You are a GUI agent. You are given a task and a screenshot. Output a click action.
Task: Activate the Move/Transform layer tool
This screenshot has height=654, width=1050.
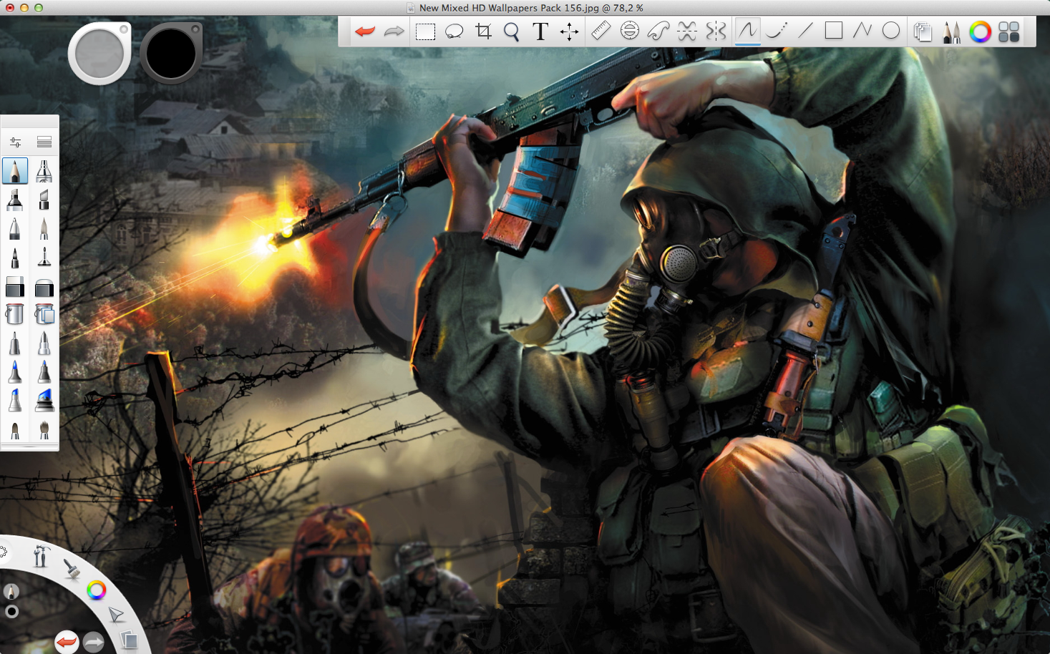pos(570,31)
